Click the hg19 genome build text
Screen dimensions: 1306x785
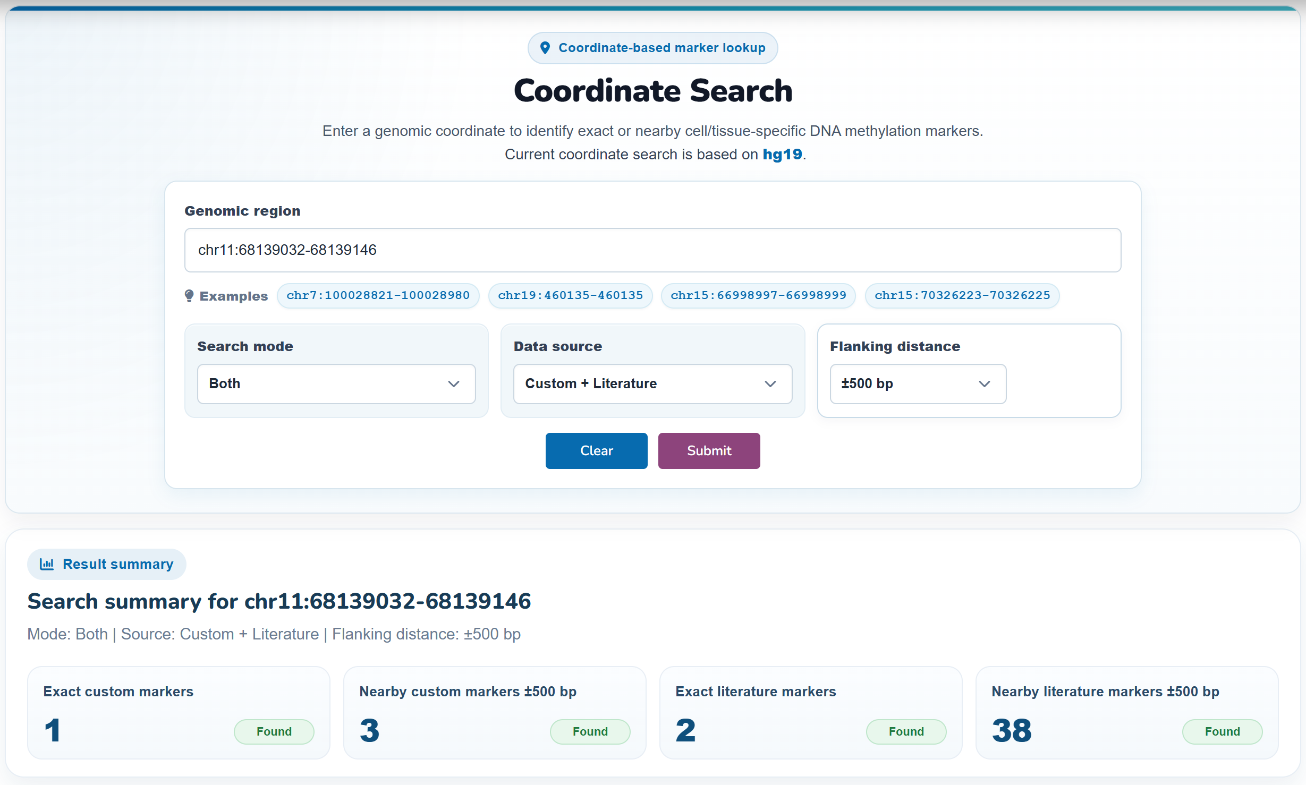tap(782, 154)
